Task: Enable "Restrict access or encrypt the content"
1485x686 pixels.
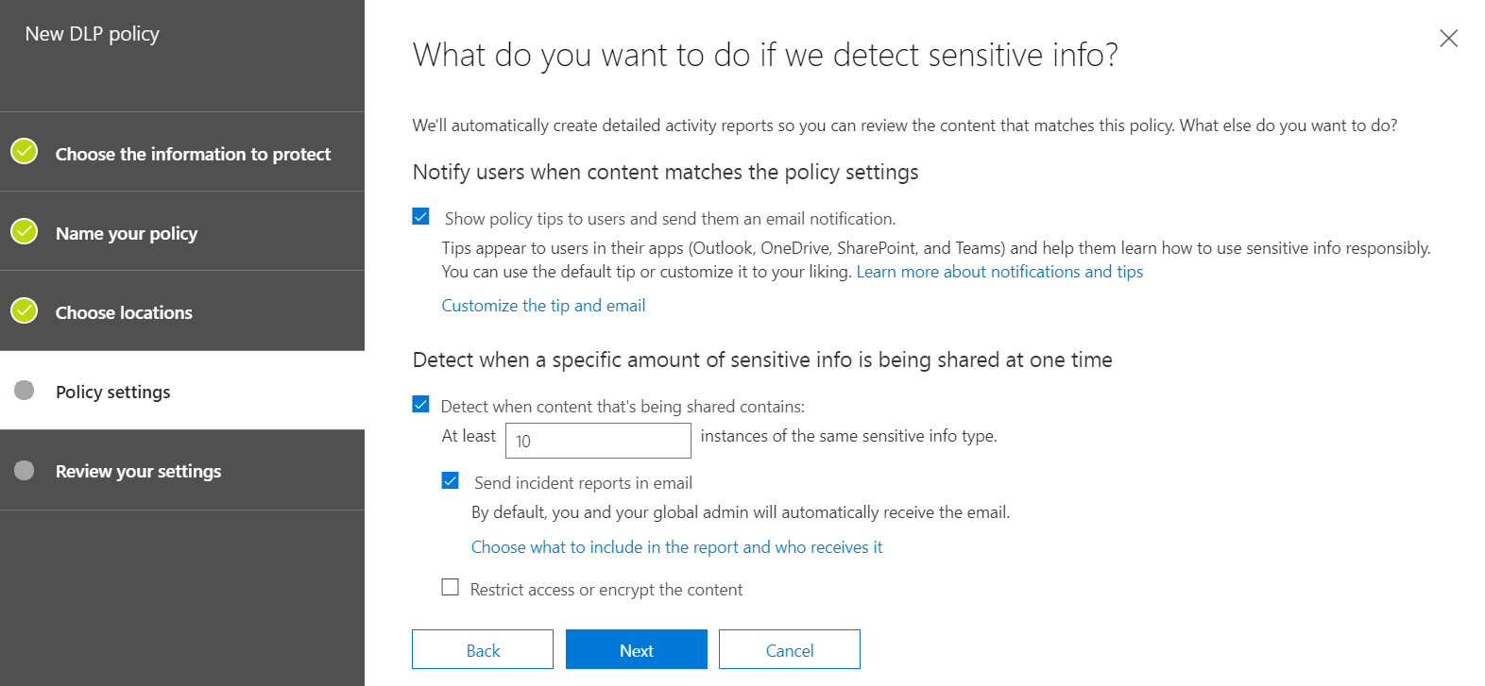Action: tap(451, 588)
